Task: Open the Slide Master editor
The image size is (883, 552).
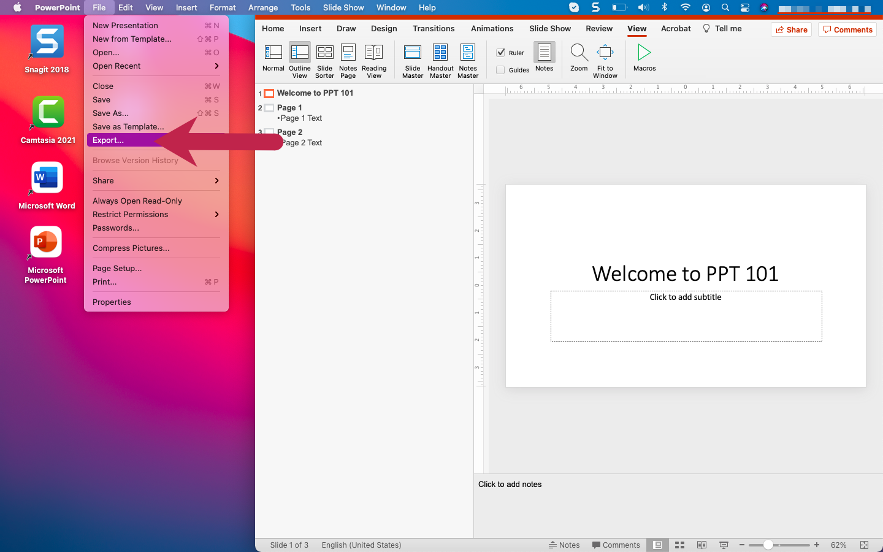Action: (412, 59)
